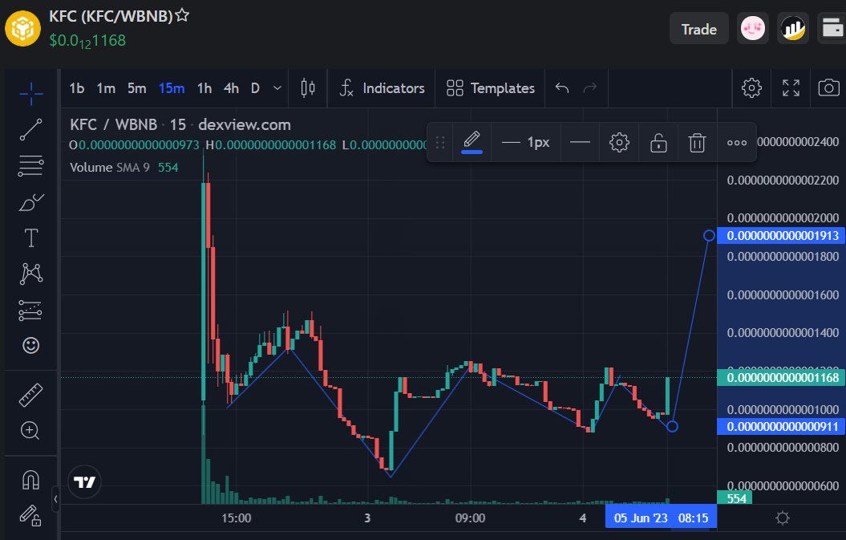Open drawing settings gear in floating toolbar

(619, 143)
